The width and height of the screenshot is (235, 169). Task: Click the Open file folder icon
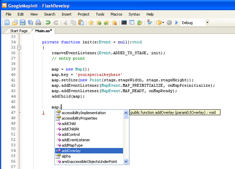(x=15, y=22)
